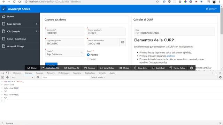Open the browser three-dot menu
The height and width of the screenshot is (125, 223).
[219, 2]
